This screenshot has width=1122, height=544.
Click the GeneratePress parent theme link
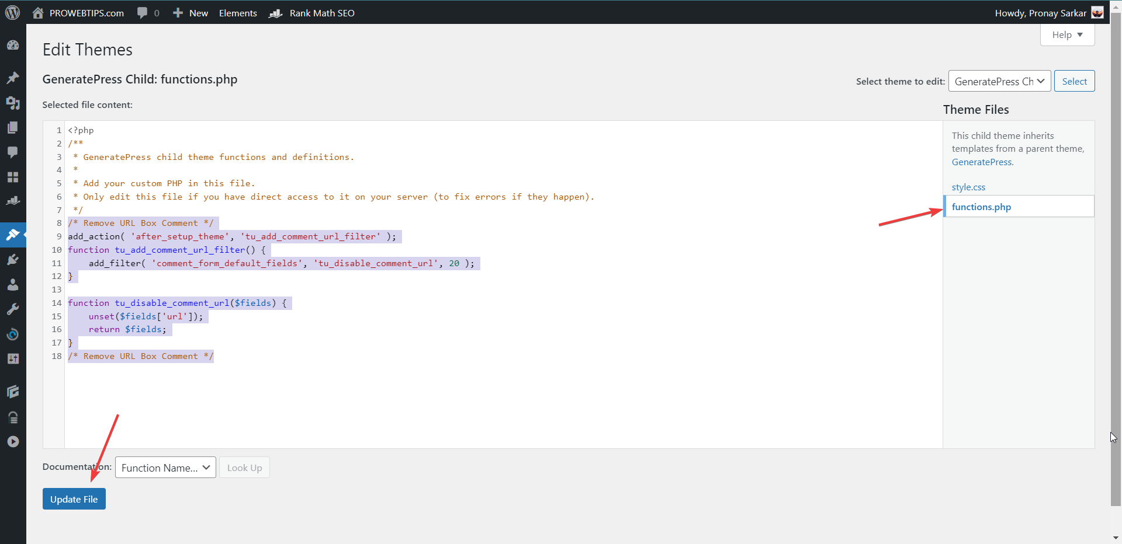(x=981, y=162)
